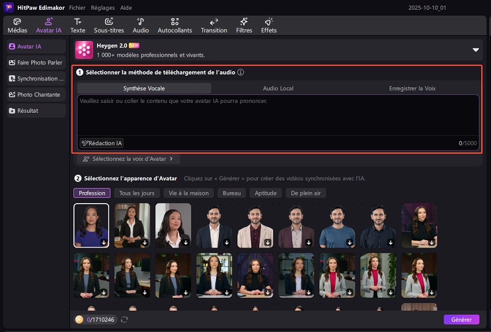
Task: Click the refresh icon next to coin balance
Action: click(124, 319)
